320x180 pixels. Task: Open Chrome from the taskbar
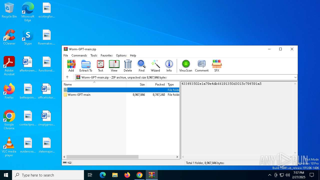click(x=139, y=175)
